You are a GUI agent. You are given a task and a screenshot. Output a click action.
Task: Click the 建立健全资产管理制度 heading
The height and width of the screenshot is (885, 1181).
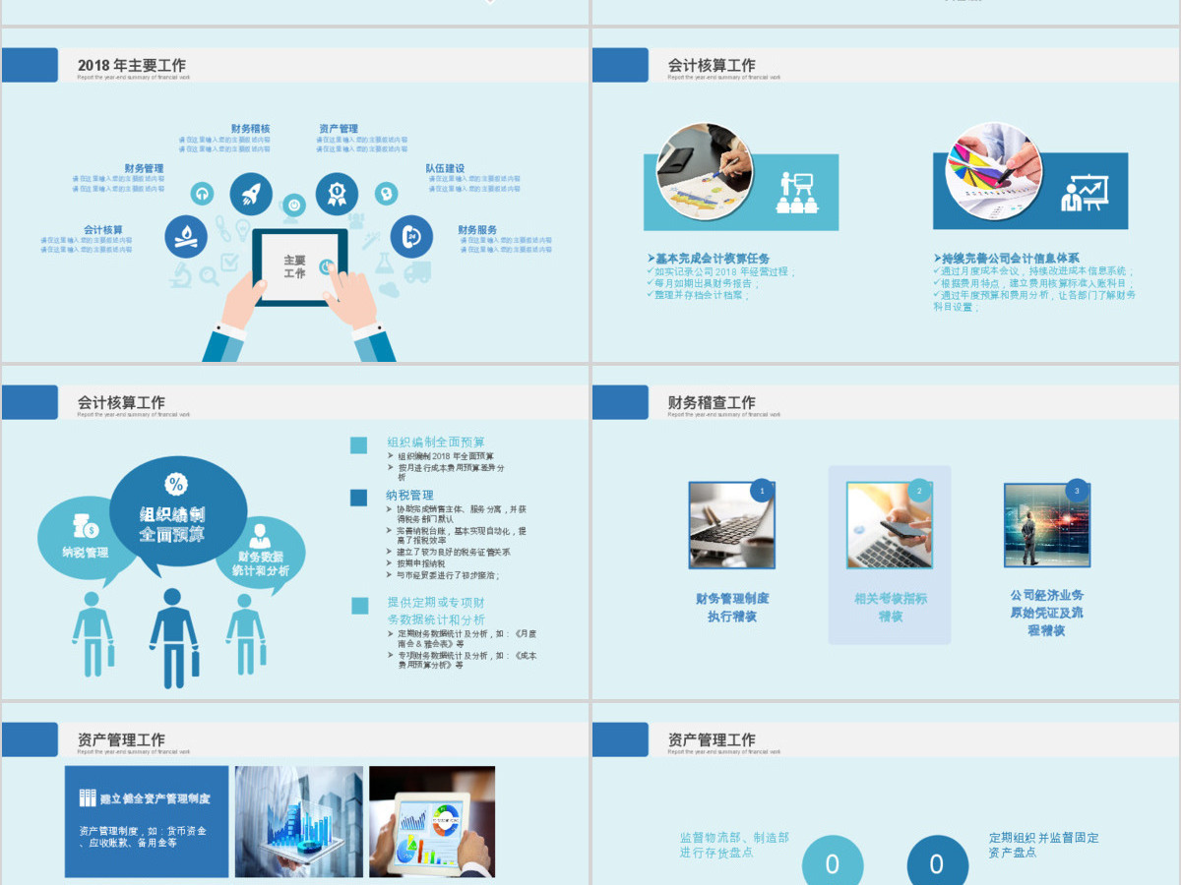[x=155, y=798]
